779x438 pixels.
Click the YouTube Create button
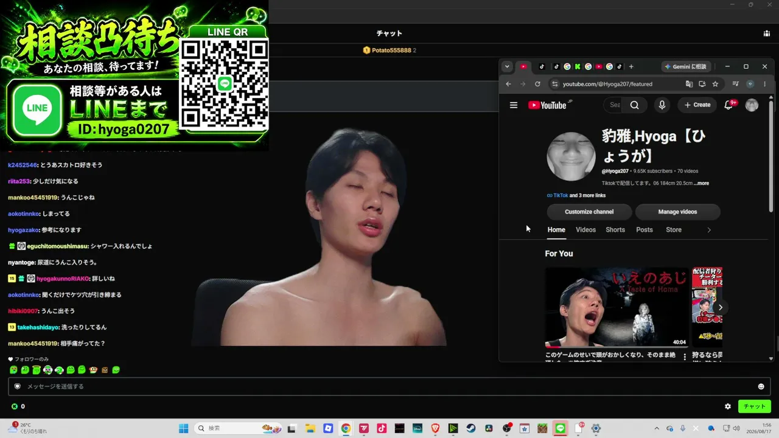[697, 105]
